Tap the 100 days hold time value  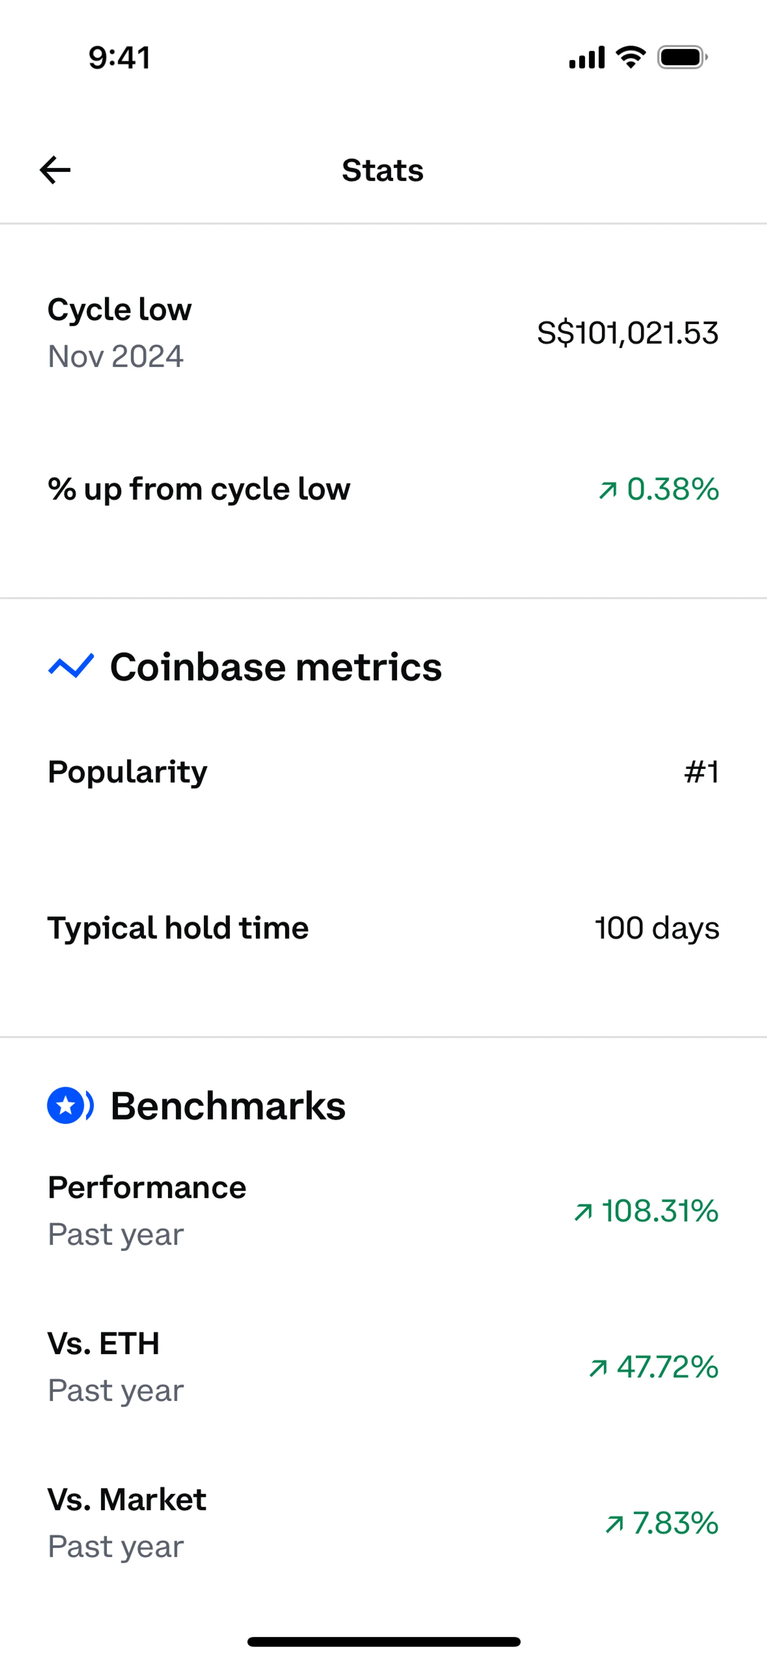point(657,928)
